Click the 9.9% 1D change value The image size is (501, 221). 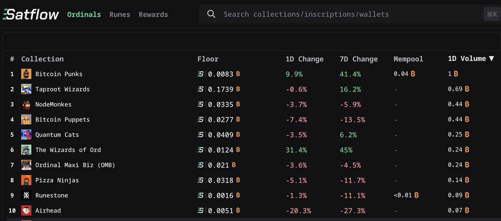(x=294, y=74)
